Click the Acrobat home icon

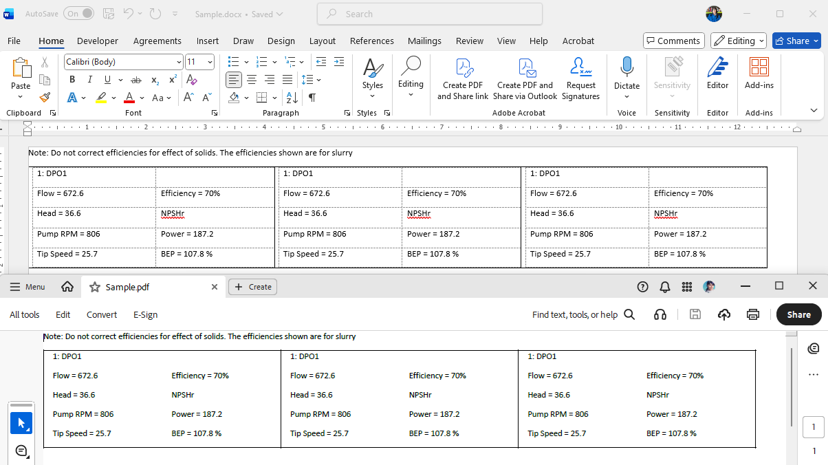pyautogui.click(x=67, y=287)
